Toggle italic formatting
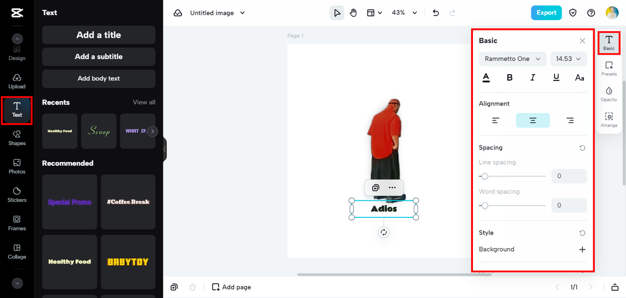This screenshot has height=298, width=626. (x=533, y=78)
